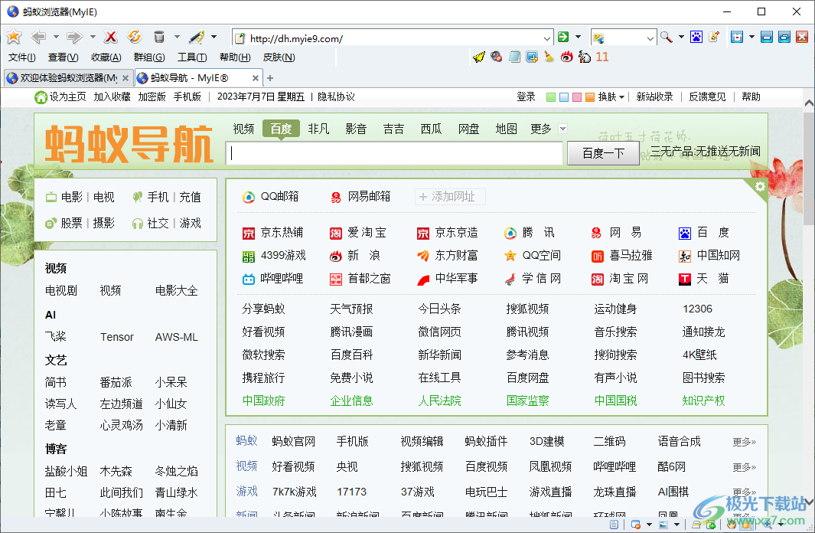Image resolution: width=815 pixels, height=533 pixels.
Task: Click the boss-key eye icon
Action: coord(566,57)
